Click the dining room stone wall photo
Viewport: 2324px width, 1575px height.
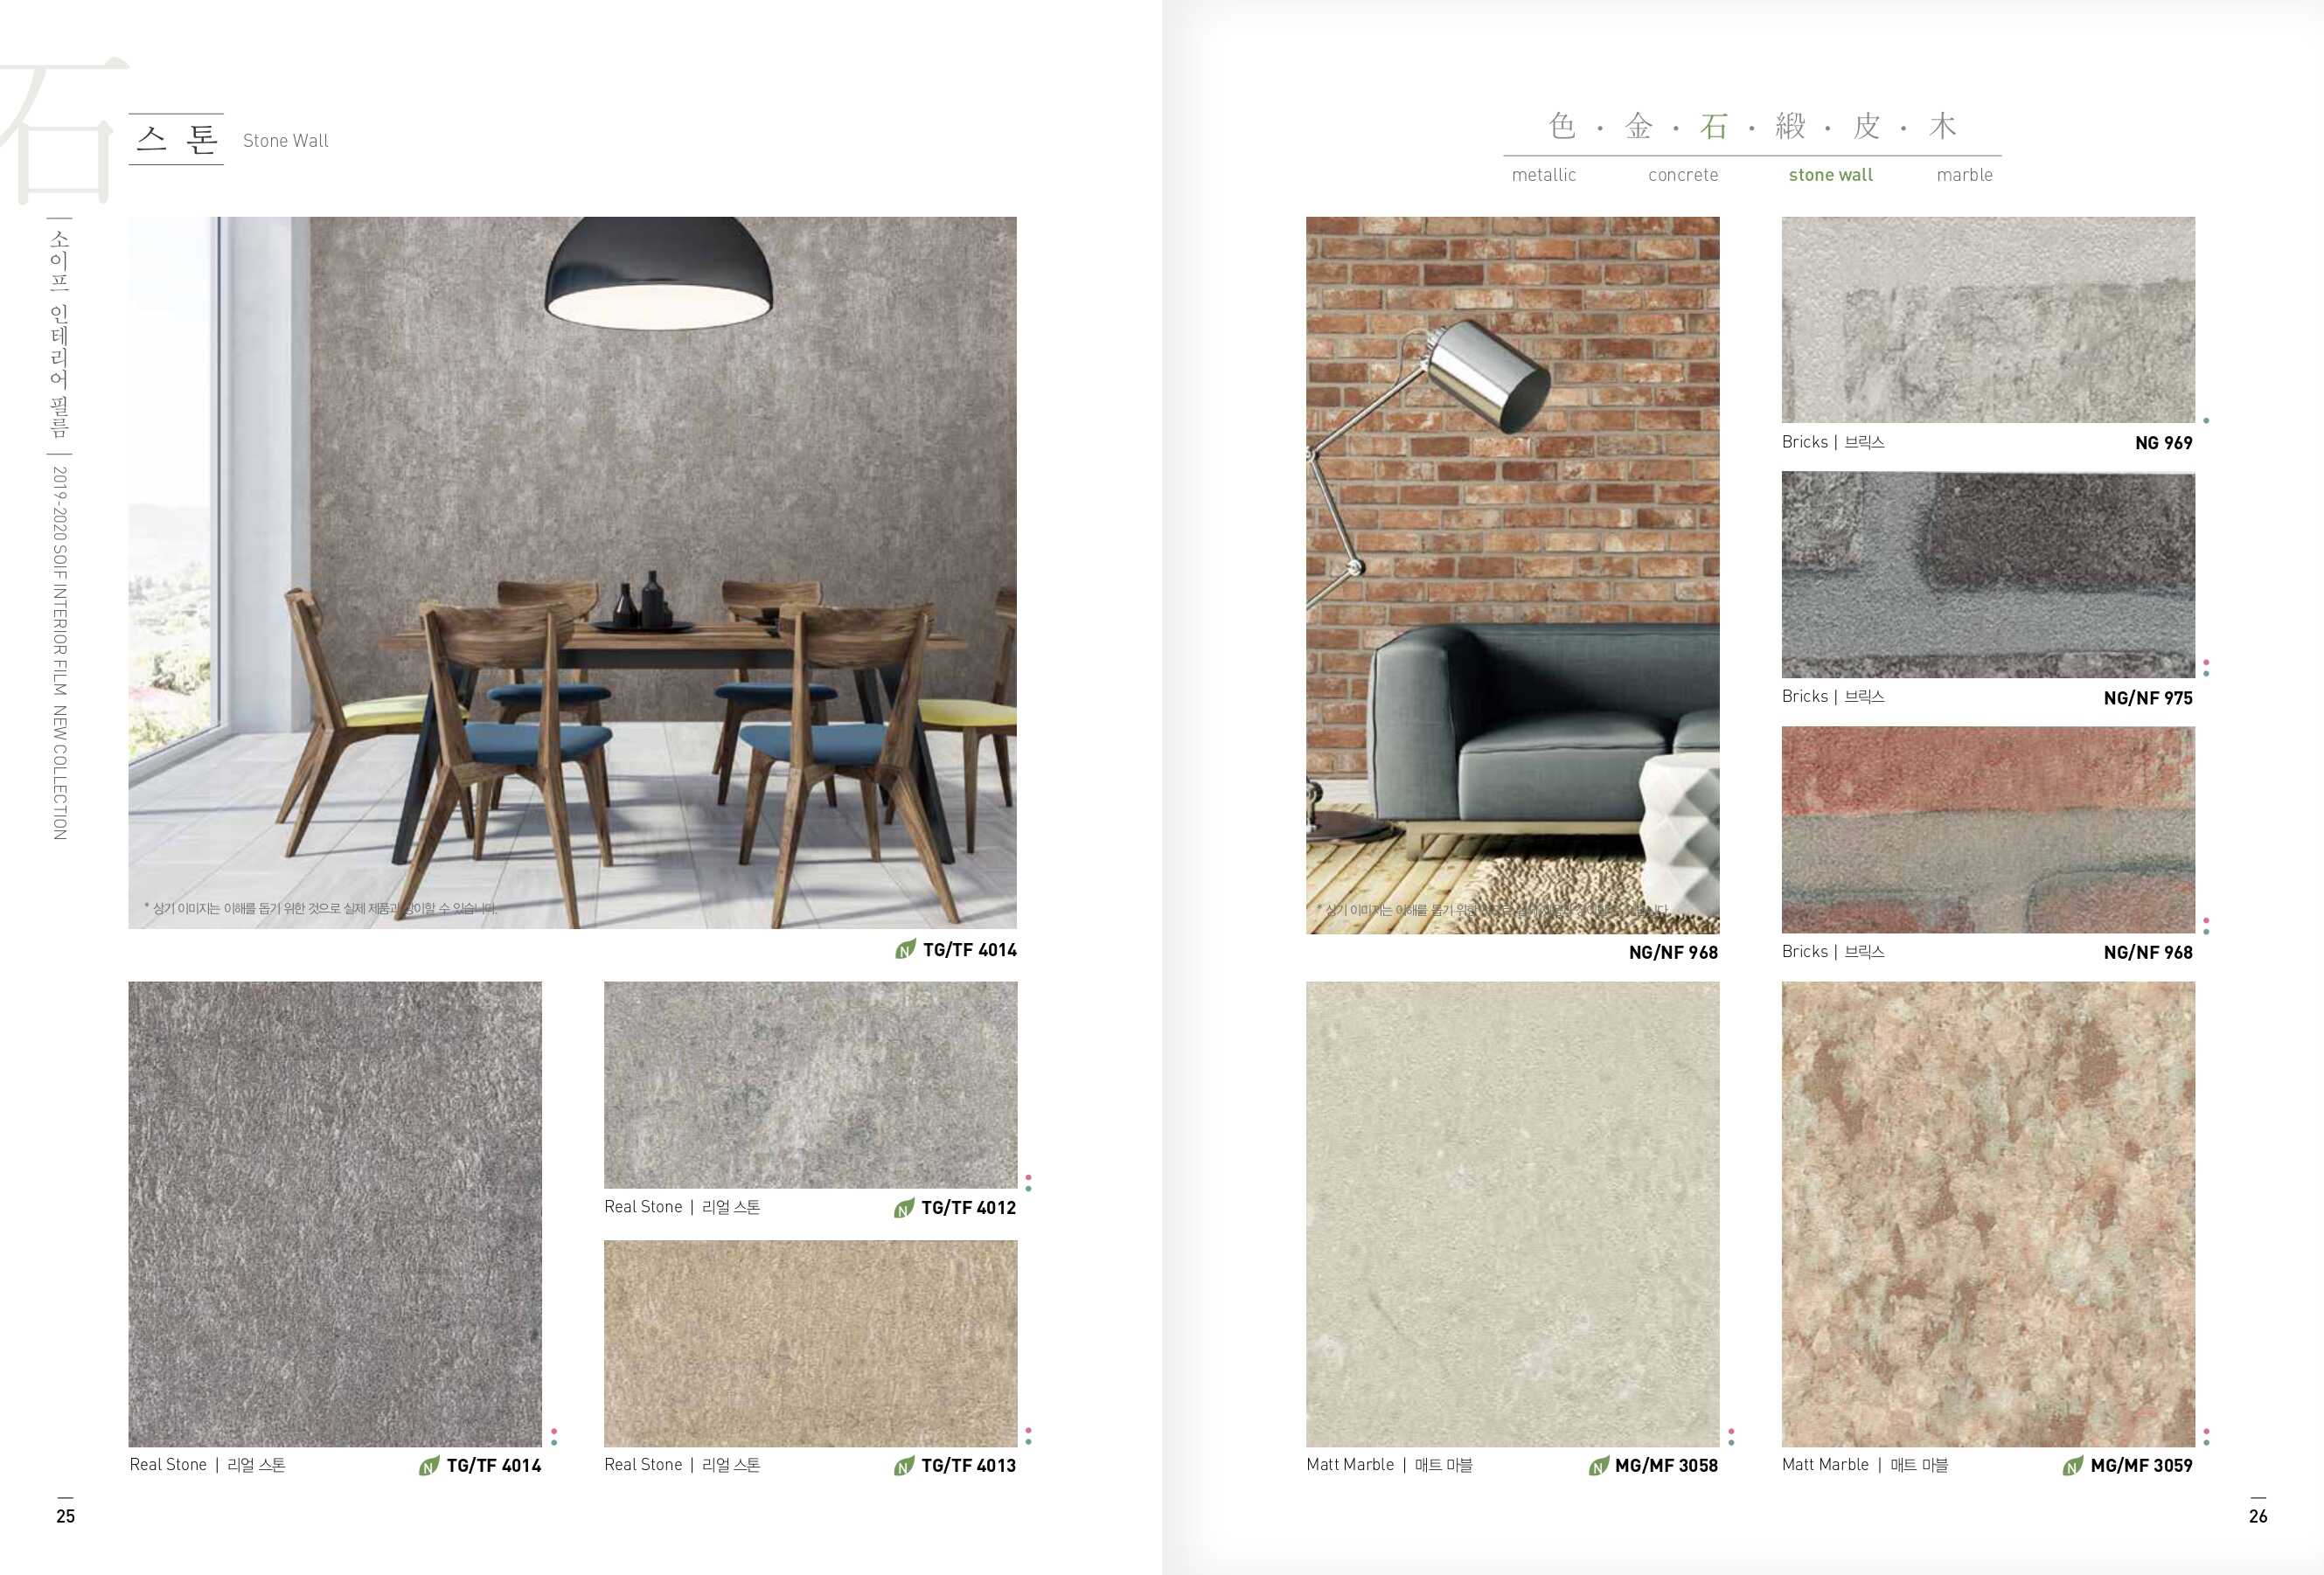(x=572, y=572)
